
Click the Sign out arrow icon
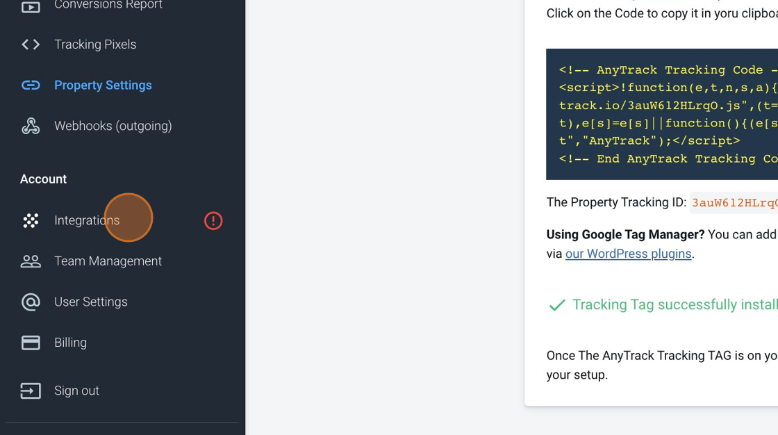click(x=31, y=391)
